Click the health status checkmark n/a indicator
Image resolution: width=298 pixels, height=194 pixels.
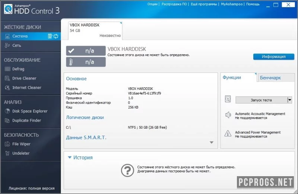pos(86,51)
